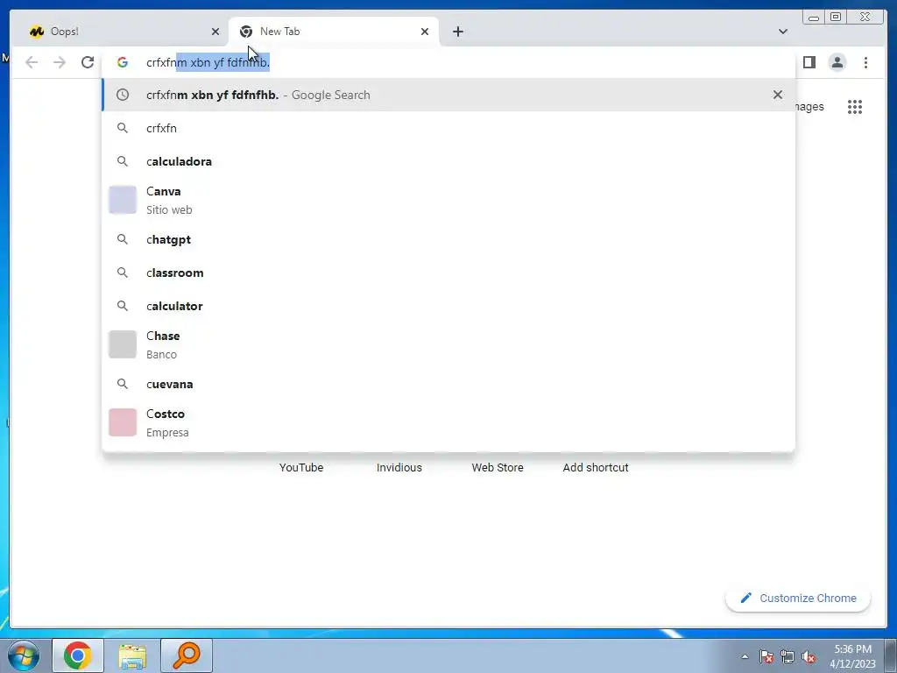Open the Invidious shortcut
Screen dimensions: 897x673
click(x=399, y=468)
